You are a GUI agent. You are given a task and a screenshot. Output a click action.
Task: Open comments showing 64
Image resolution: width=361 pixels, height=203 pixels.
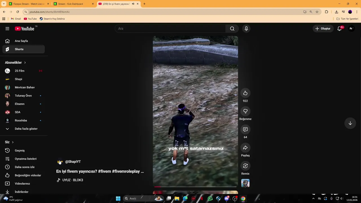coord(245,129)
